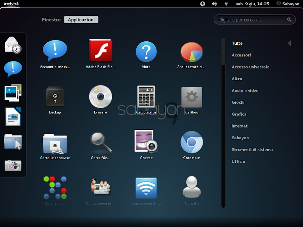Launch Concessione privilegi application
Screen dimensions: 303x227
click(x=100, y=186)
